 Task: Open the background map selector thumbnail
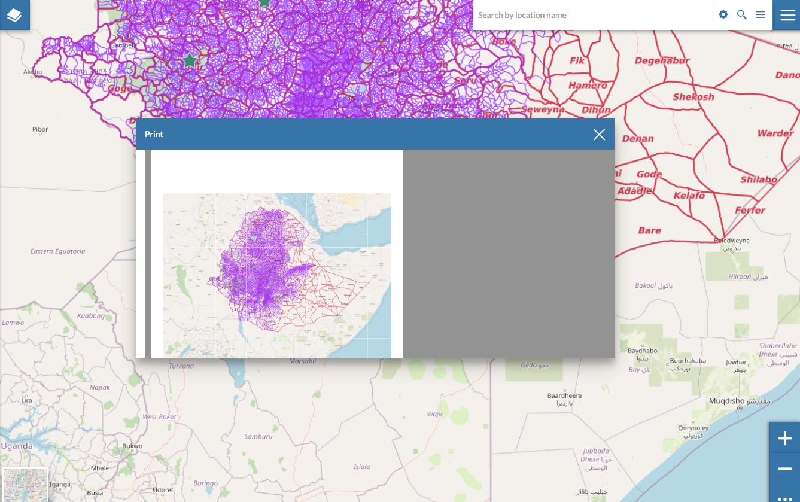(25, 485)
